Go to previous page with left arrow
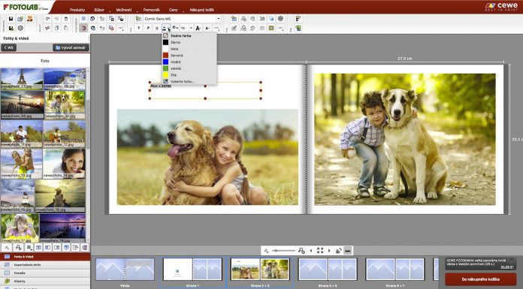The height and width of the screenshot is (289, 523). (x=311, y=251)
